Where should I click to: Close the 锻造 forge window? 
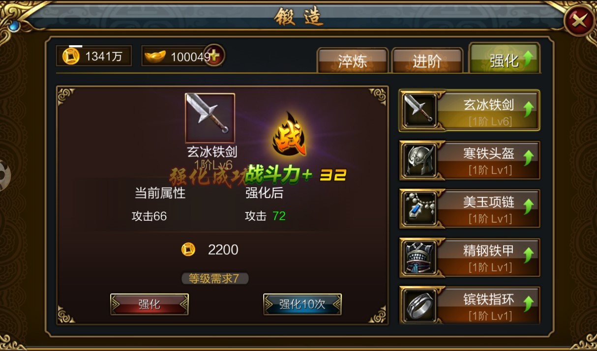pos(579,21)
